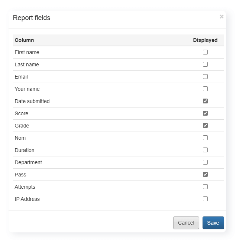Click the Displayed header cell
The height and width of the screenshot is (245, 236).
coord(205,40)
